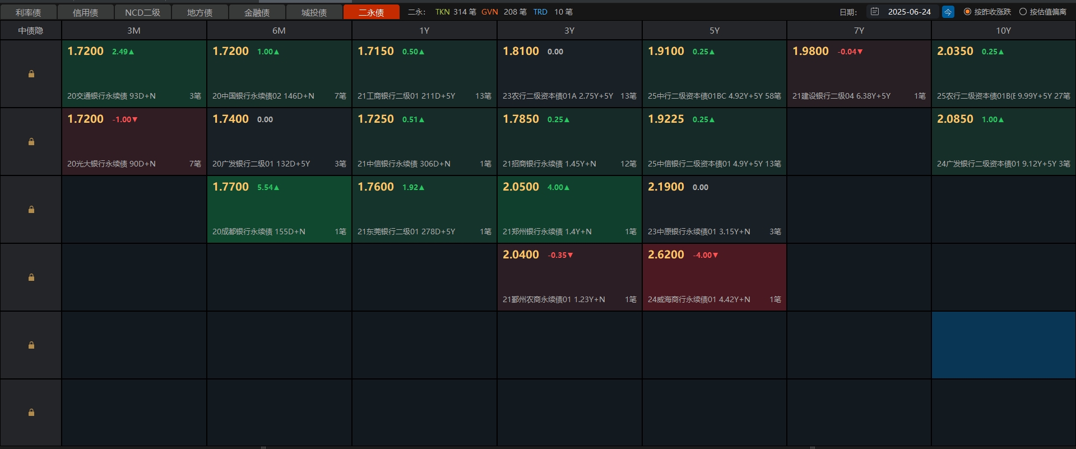
Task: Open the 23农行二级资本债01A 2.75Y+5Y cell
Action: pyautogui.click(x=569, y=73)
